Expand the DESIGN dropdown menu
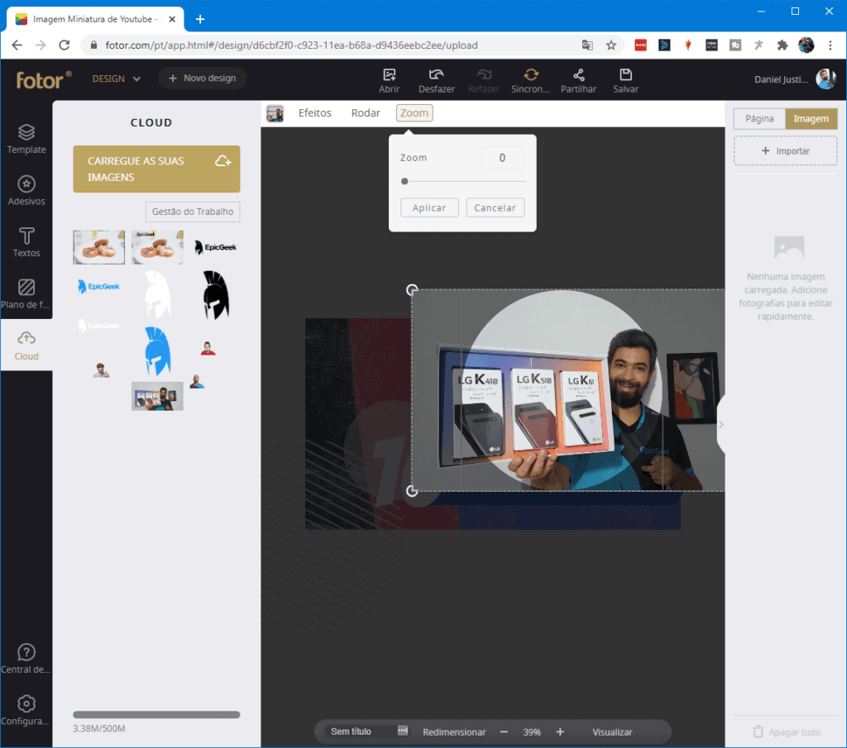847x748 pixels. pos(117,79)
